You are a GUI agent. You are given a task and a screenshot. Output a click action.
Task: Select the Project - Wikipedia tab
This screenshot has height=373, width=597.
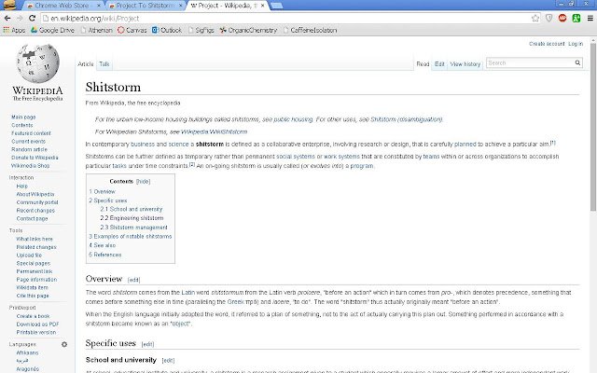[228, 6]
